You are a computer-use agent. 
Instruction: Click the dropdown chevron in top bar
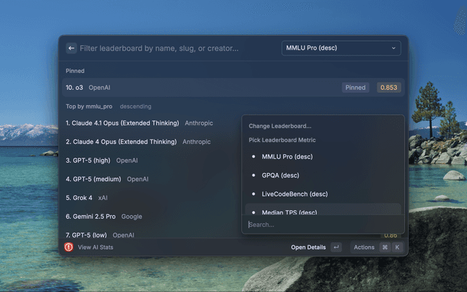(x=394, y=48)
